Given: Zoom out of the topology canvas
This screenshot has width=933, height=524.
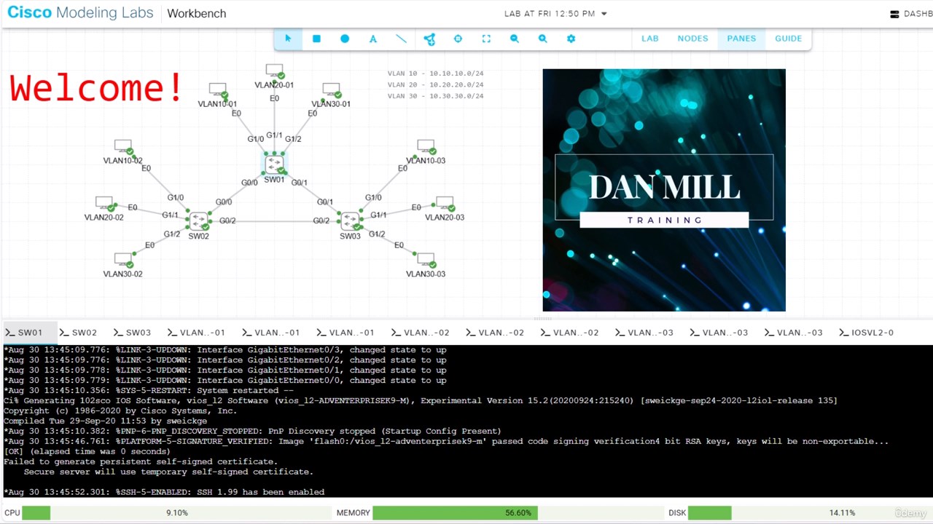Looking at the screenshot, I should click(515, 39).
